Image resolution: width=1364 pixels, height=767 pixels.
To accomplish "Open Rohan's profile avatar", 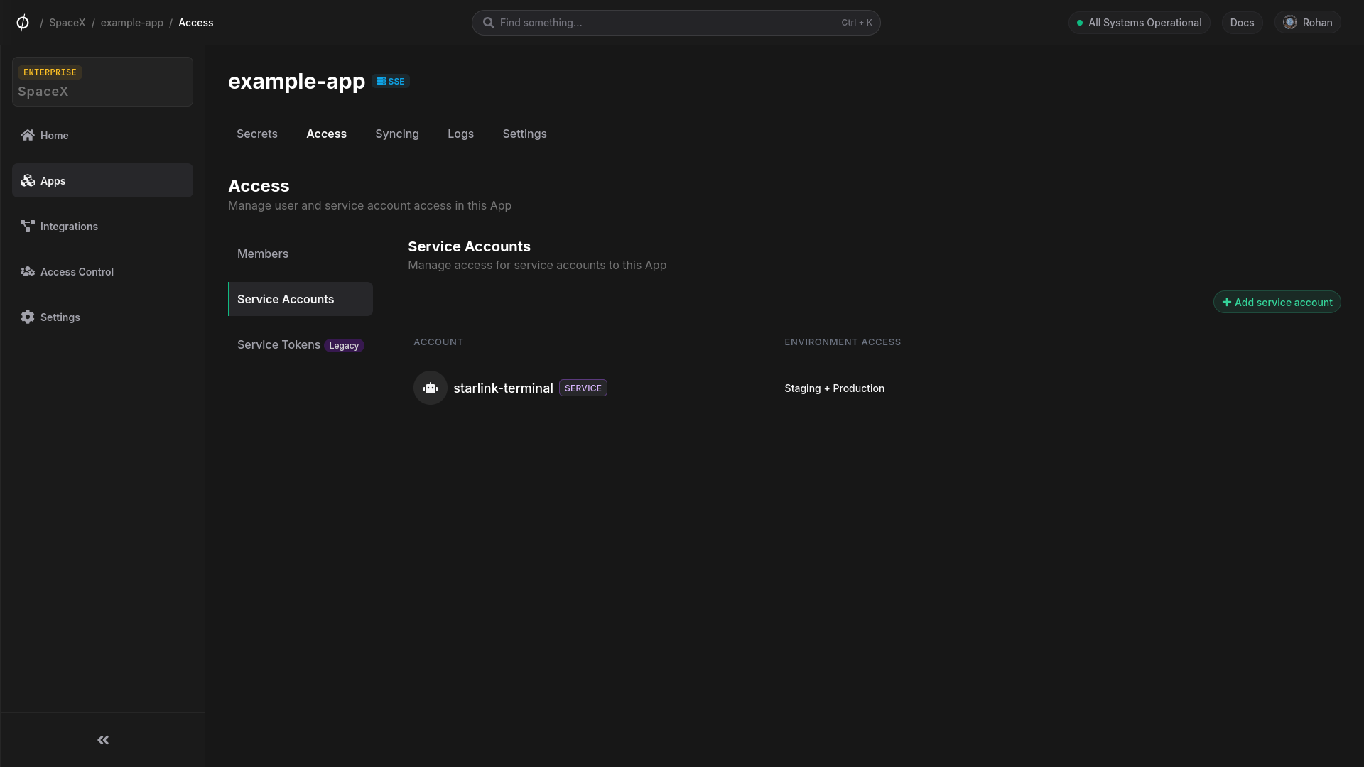I will click(x=1290, y=22).
